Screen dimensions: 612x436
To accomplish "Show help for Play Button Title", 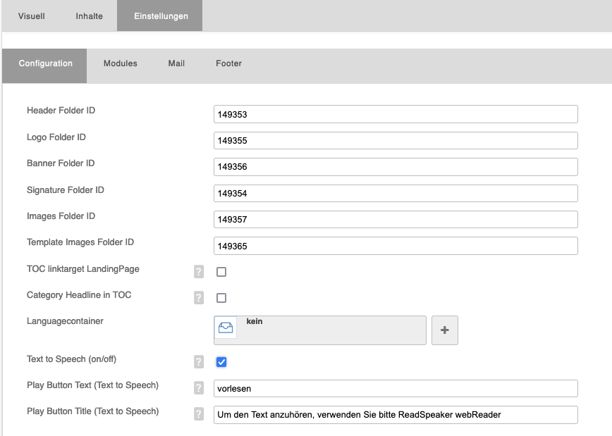I will tap(199, 413).
